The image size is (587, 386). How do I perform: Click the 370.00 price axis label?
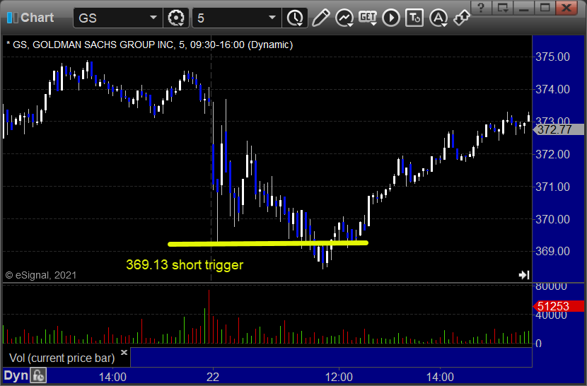coord(552,219)
